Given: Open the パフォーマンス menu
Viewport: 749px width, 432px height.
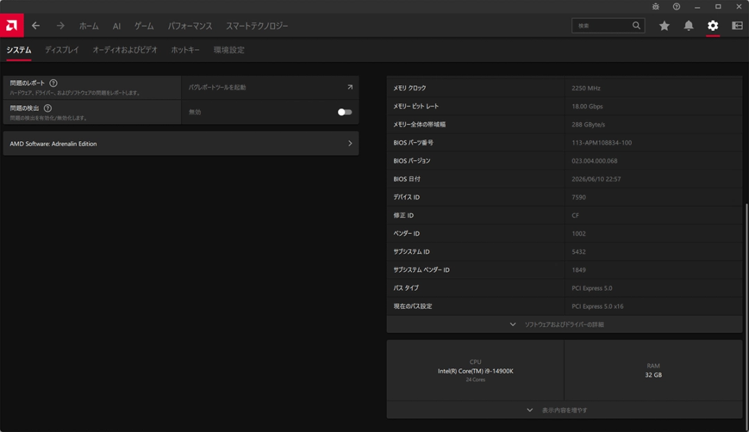Looking at the screenshot, I should (x=189, y=26).
